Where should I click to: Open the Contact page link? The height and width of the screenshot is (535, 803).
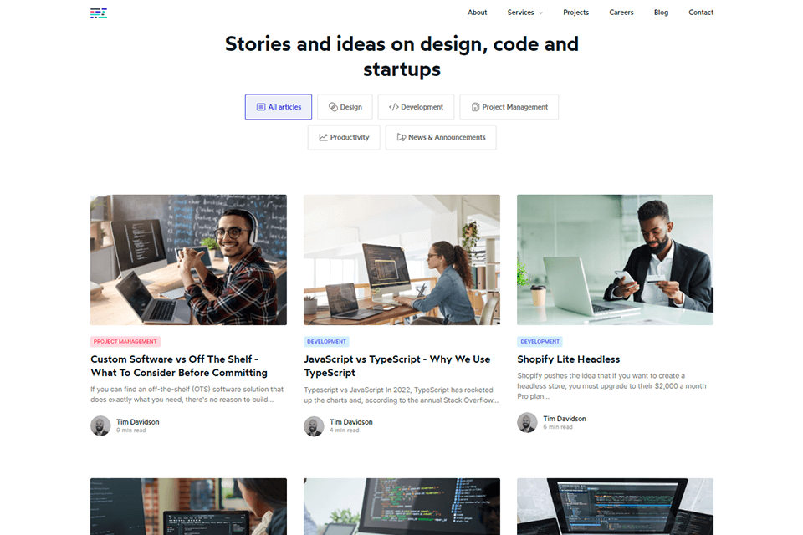click(701, 13)
